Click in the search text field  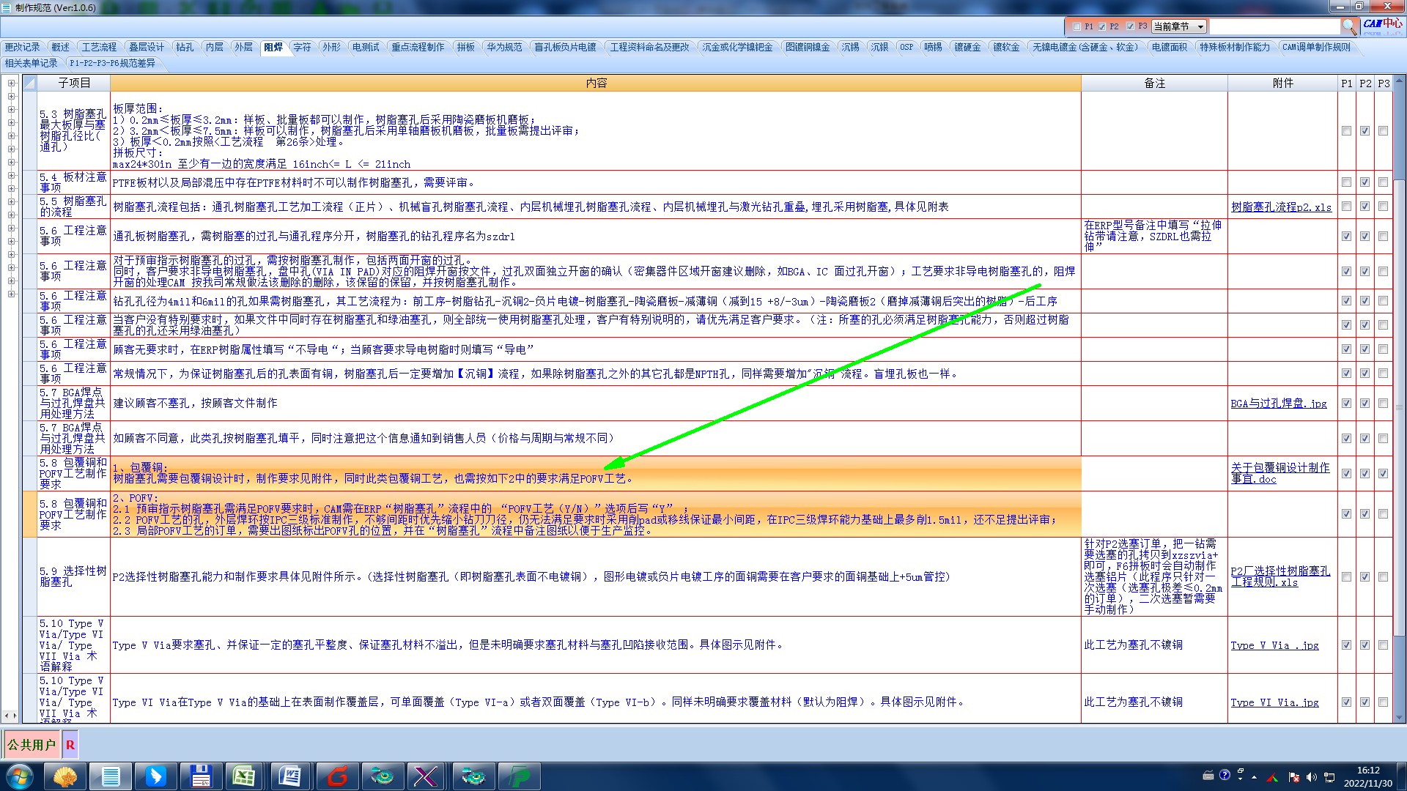1274,26
